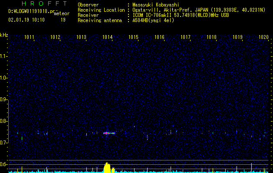Click the 'Observer' field label
The image size is (273, 173).
coord(88,5)
